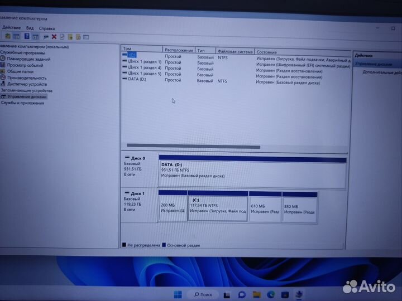Select the 610 МБ recovery partition block
Viewport: 402px width, 301px height.
[x=265, y=207]
